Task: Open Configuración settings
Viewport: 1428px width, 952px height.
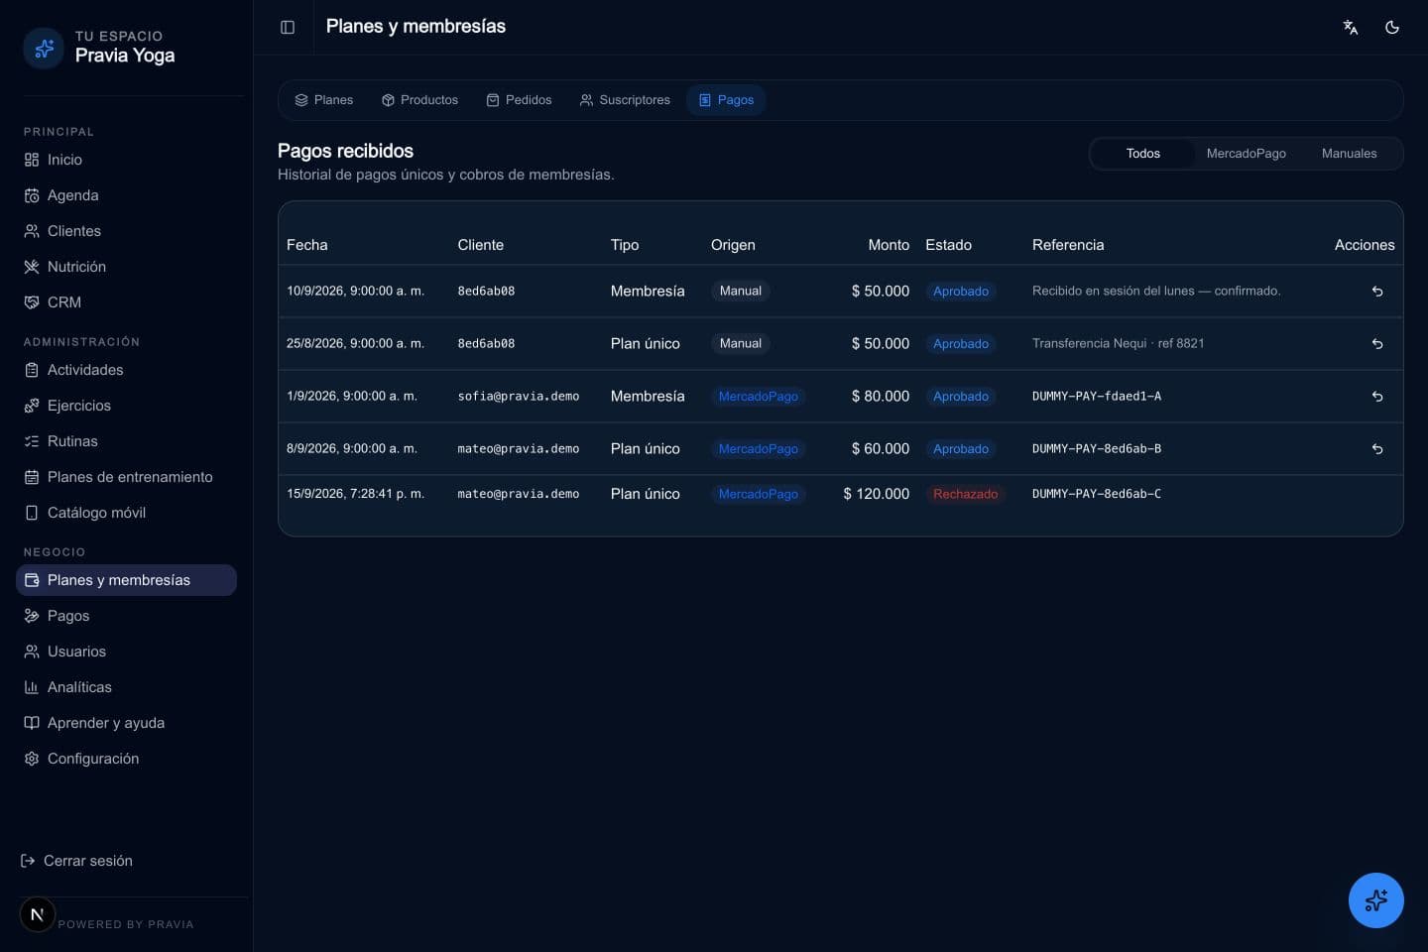Action: coord(126,759)
